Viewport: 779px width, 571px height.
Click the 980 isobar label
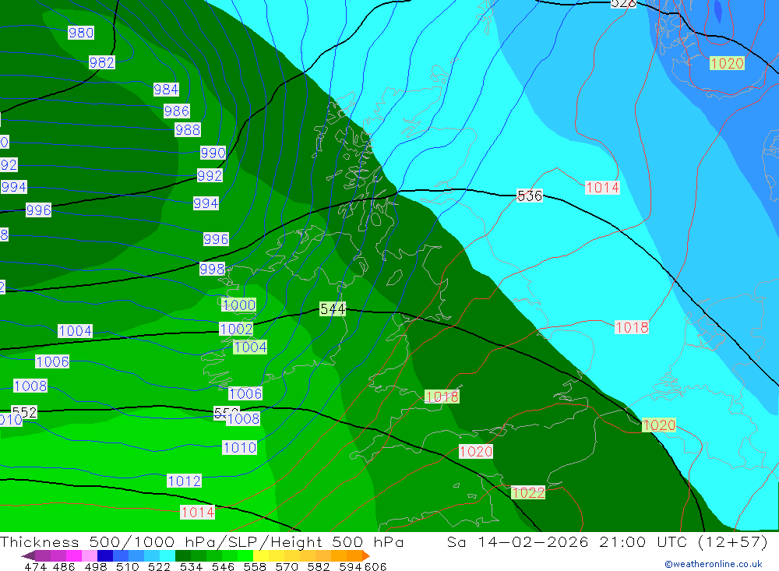(x=81, y=33)
